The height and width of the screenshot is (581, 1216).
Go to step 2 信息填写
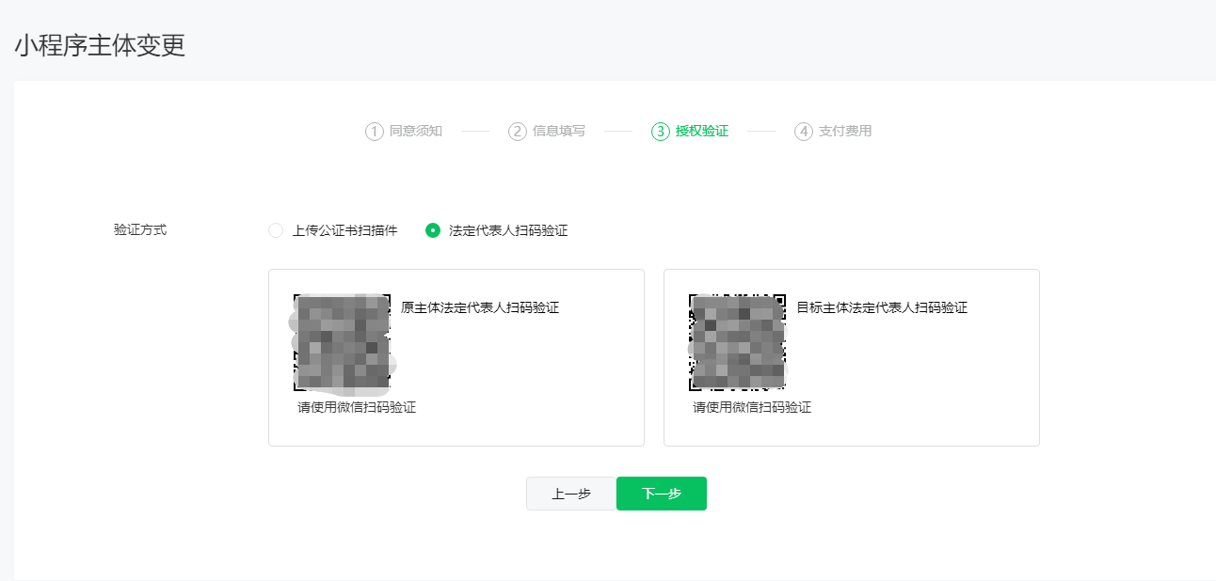tap(547, 132)
